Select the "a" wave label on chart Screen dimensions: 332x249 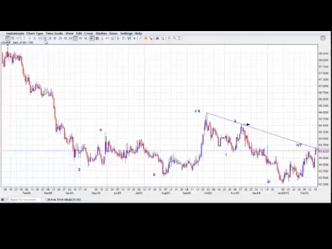100,130
